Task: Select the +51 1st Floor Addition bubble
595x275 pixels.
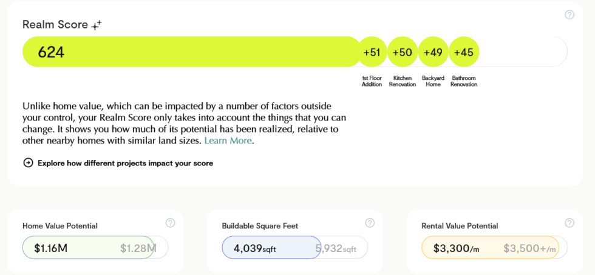Action: (372, 52)
